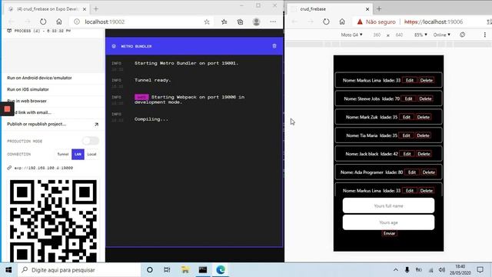Edit the Mark Zuk entry
492x277 pixels.
[407, 117]
